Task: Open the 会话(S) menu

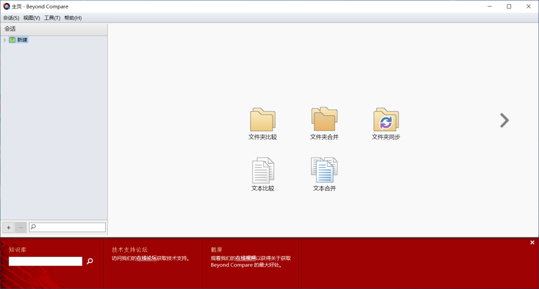Action: coord(11,18)
